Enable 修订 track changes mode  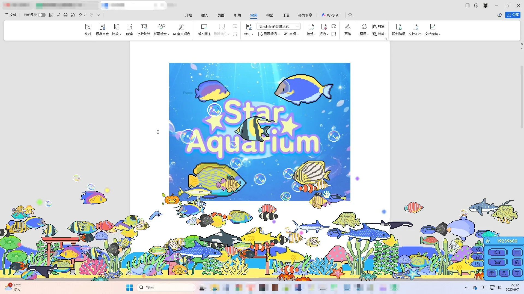248,29
